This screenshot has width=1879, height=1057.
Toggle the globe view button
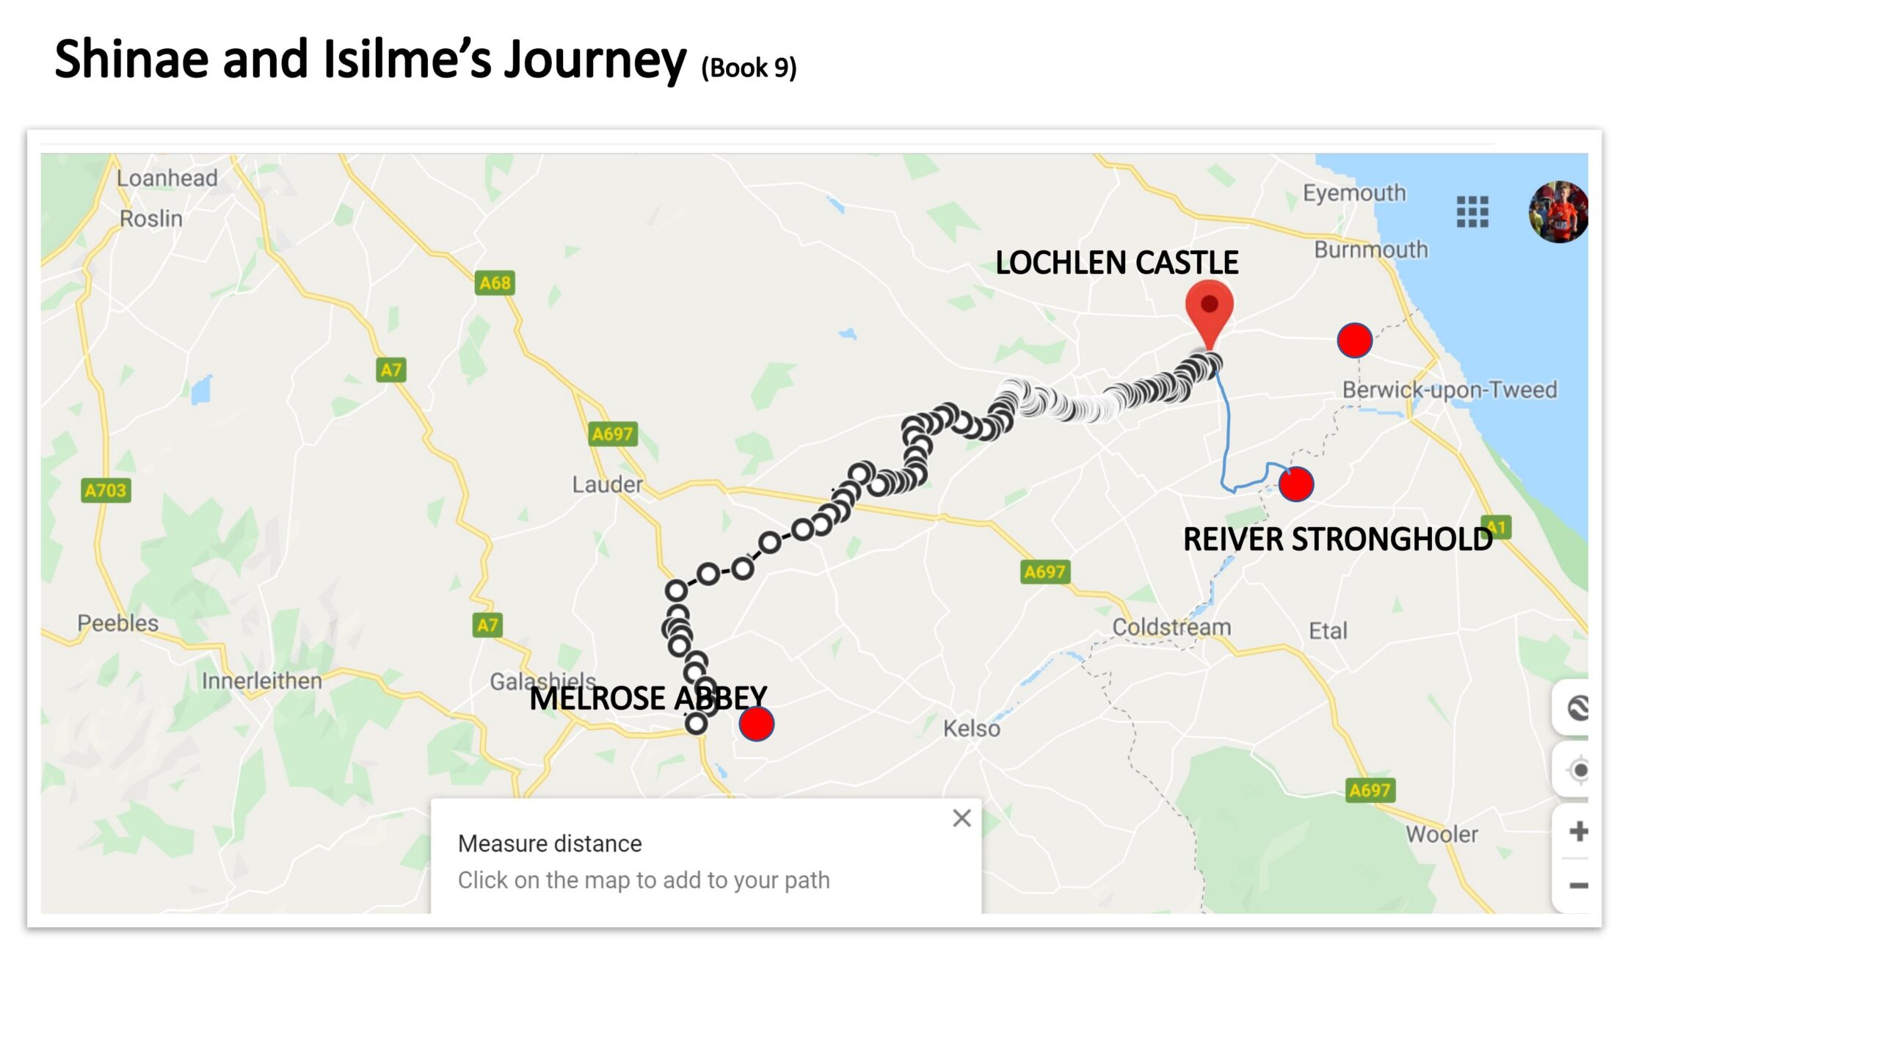pos(1578,708)
